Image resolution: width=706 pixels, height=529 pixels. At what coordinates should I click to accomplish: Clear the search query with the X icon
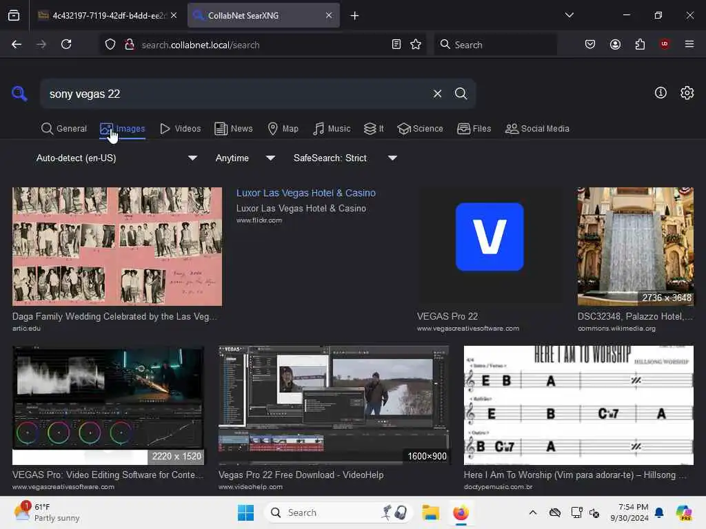click(437, 94)
